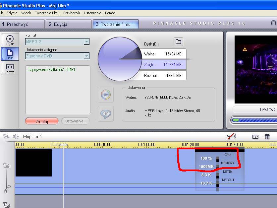The width and height of the screenshot is (277, 208).
Task: Click the undo arrow icon
Action: (273, 23)
